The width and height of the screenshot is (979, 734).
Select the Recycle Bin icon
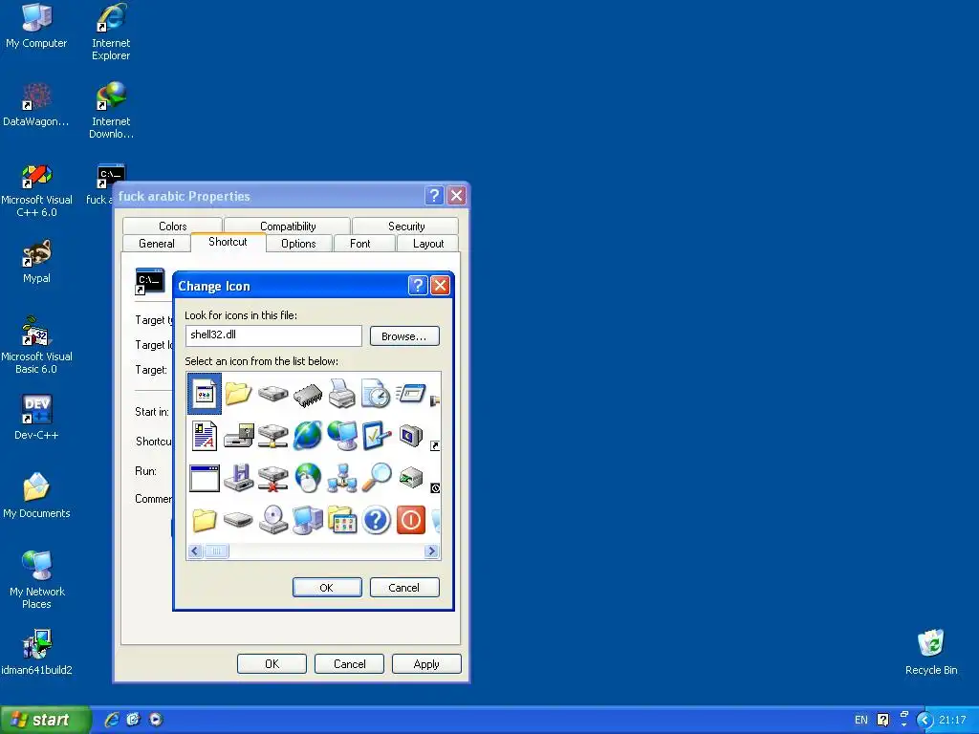pos(931,653)
